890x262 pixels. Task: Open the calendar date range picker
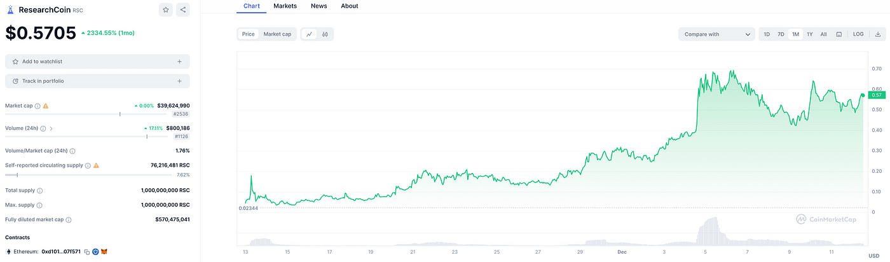point(839,34)
